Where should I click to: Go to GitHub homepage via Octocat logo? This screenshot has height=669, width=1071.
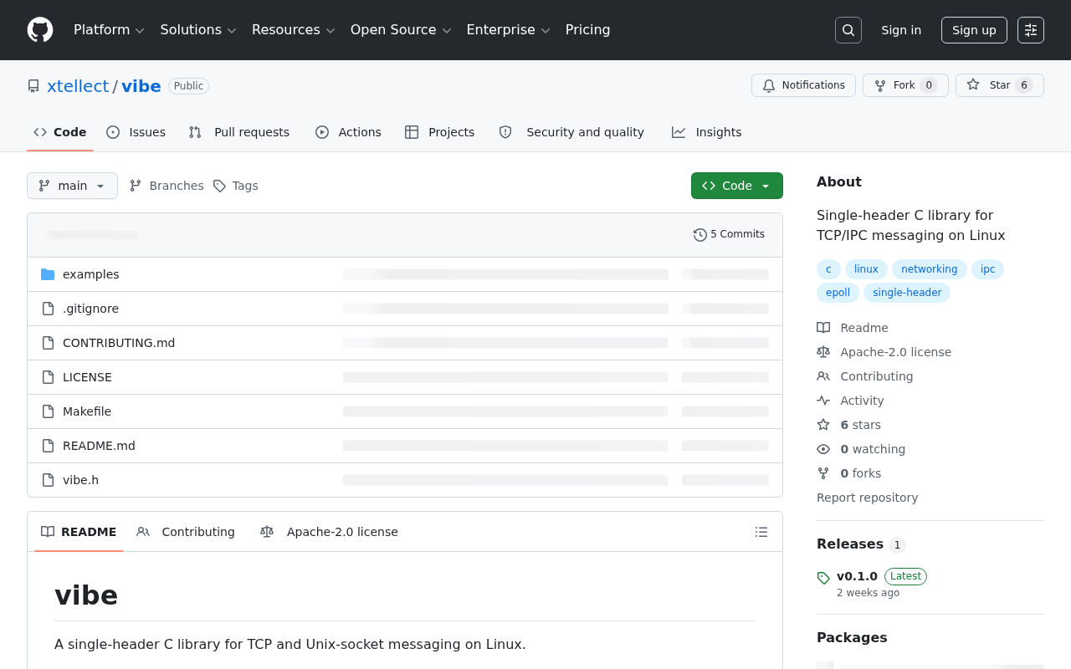tap(40, 30)
